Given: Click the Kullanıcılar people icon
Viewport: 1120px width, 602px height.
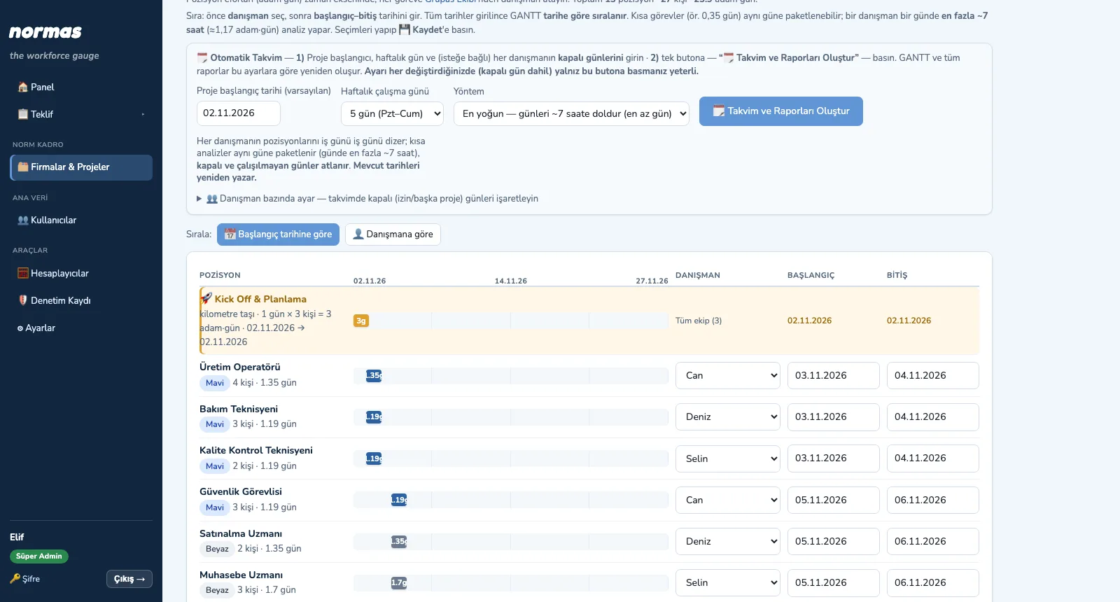Looking at the screenshot, I should pyautogui.click(x=23, y=220).
